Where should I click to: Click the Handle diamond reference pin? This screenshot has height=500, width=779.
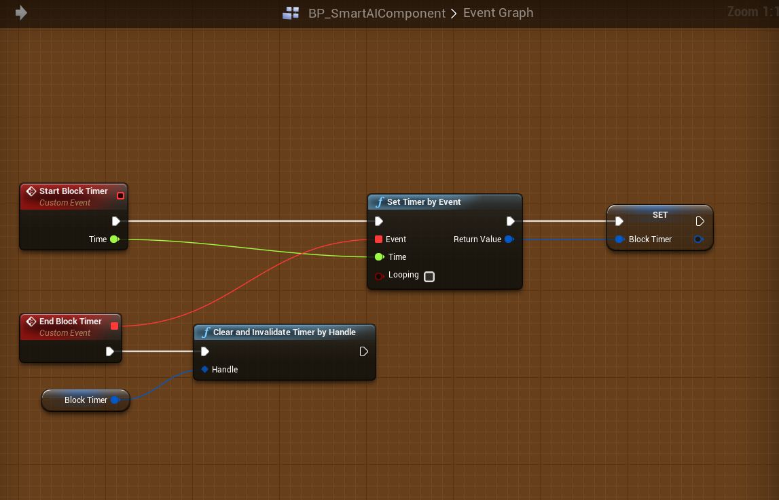click(204, 370)
